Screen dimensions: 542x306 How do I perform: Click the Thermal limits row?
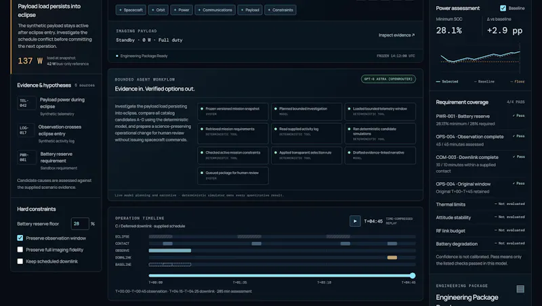click(480, 204)
